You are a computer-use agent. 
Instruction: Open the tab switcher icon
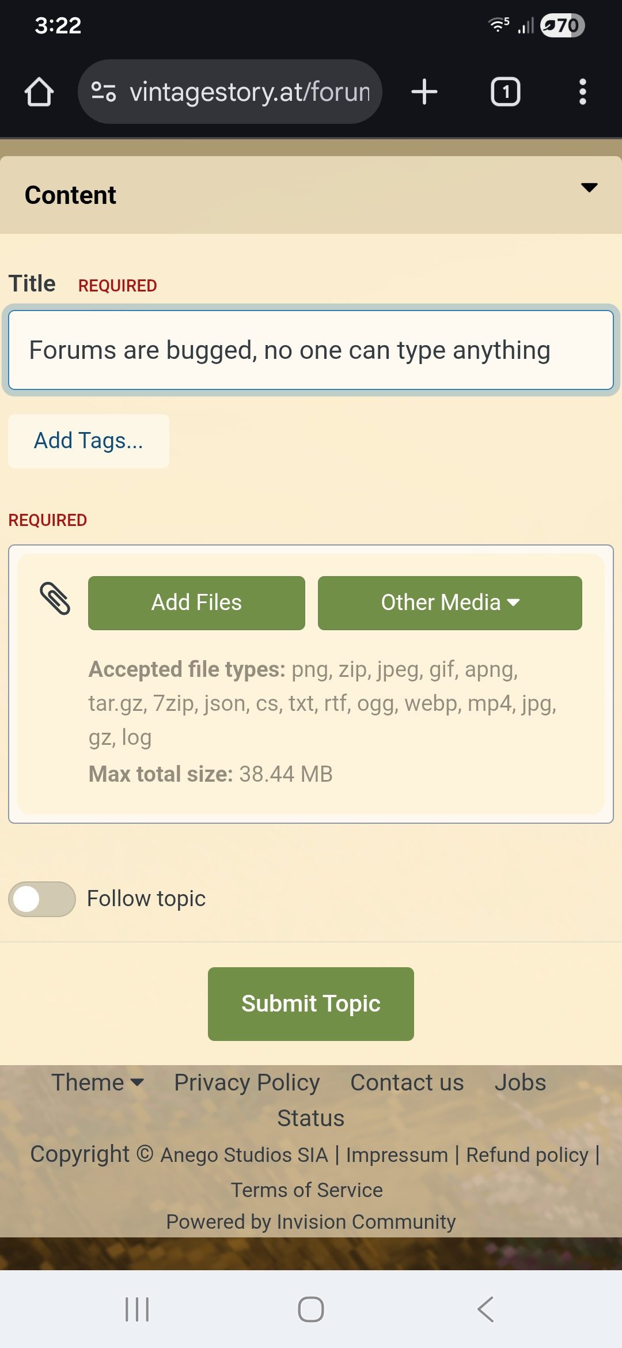pos(505,92)
